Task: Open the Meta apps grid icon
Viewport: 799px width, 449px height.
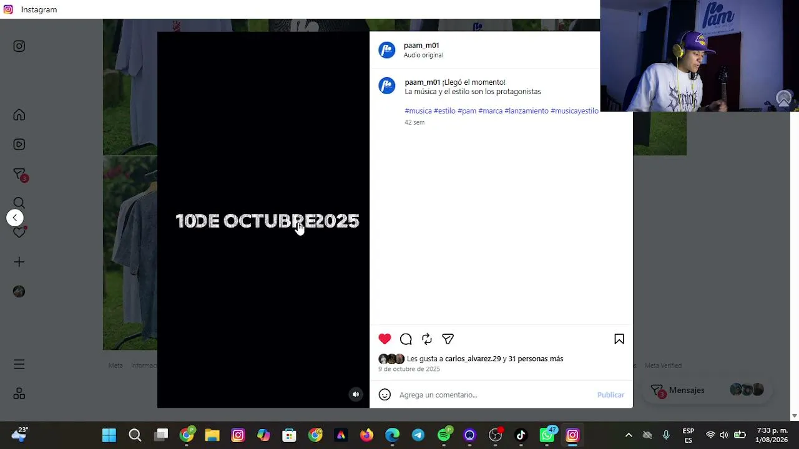Action: (x=19, y=393)
